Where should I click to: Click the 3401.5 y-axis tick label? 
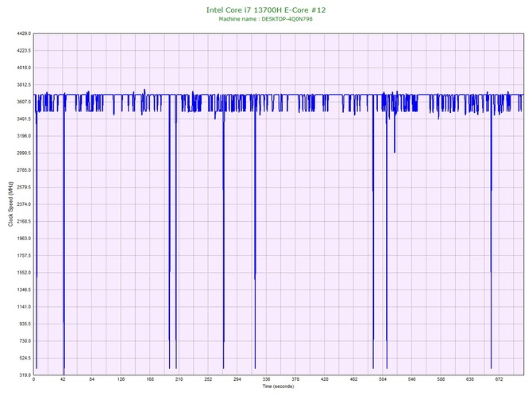pyautogui.click(x=24, y=119)
